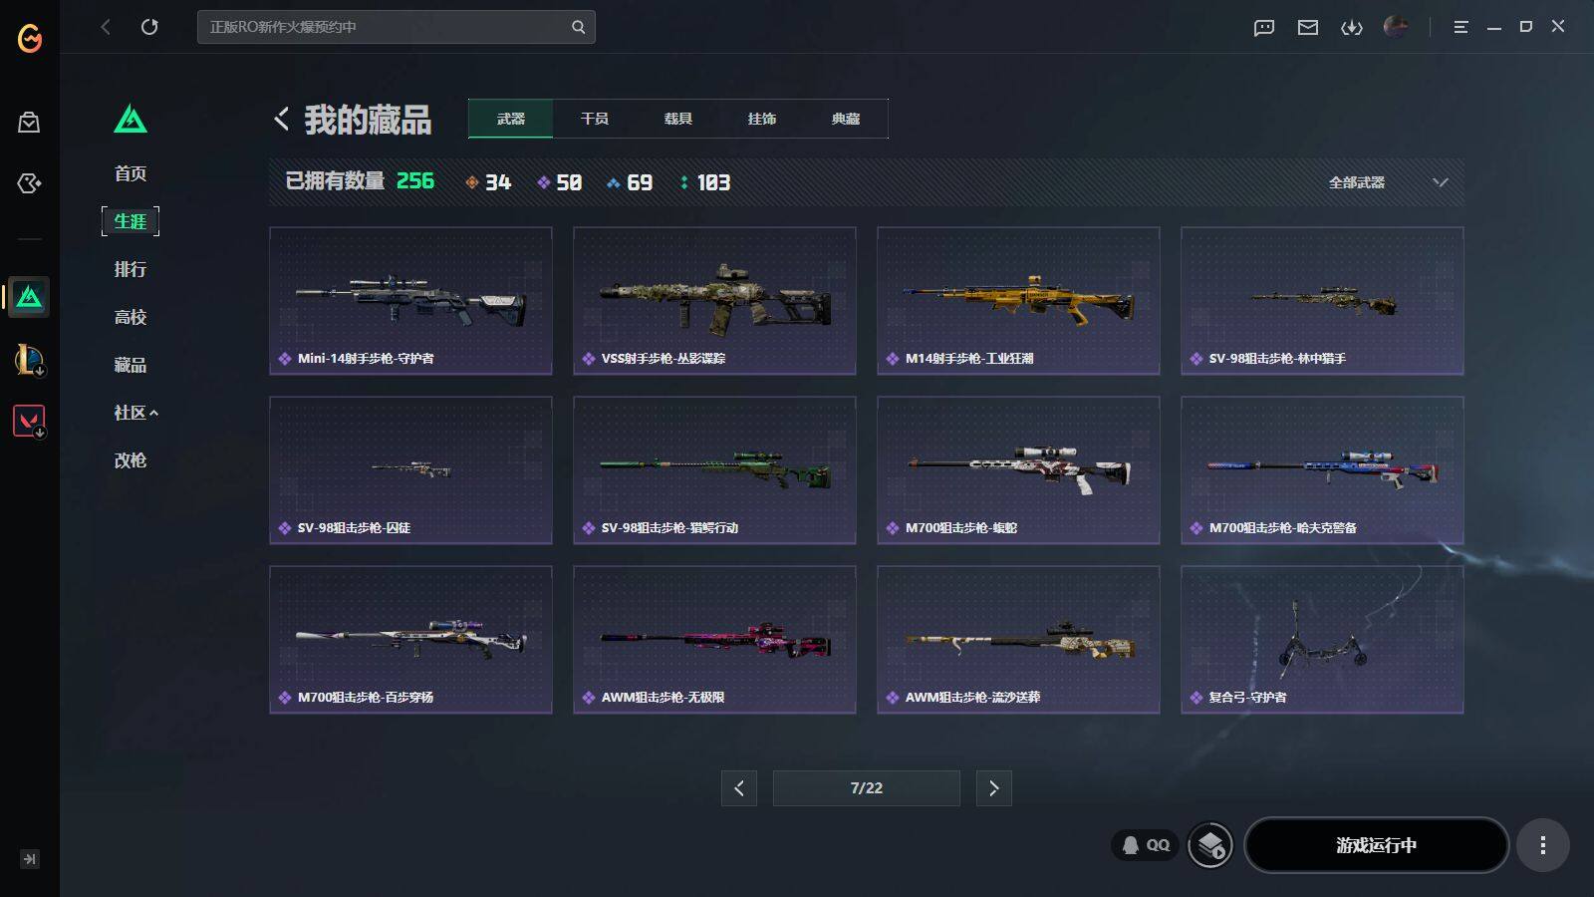Expand the 社区 sidebar menu

(135, 413)
